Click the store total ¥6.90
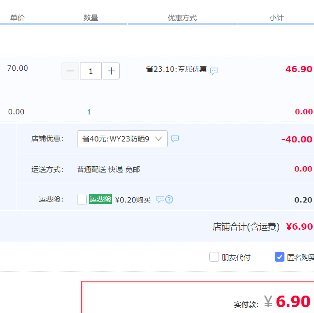Viewport: 314px width, 313px height. click(x=299, y=227)
